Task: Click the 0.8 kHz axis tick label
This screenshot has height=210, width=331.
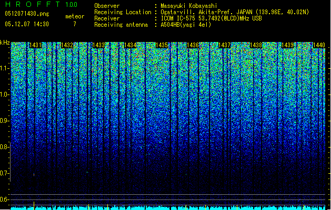Action: click(x=4, y=147)
